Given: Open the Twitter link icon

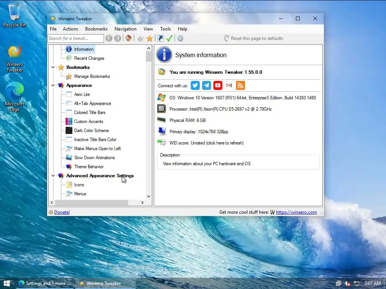Looking at the screenshot, I should (195, 85).
